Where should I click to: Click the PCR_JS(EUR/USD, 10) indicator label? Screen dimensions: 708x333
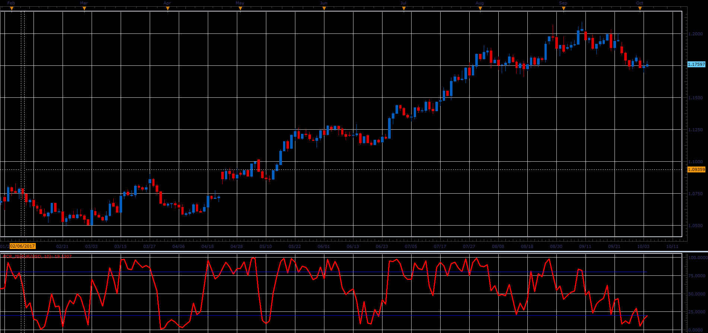coord(37,256)
